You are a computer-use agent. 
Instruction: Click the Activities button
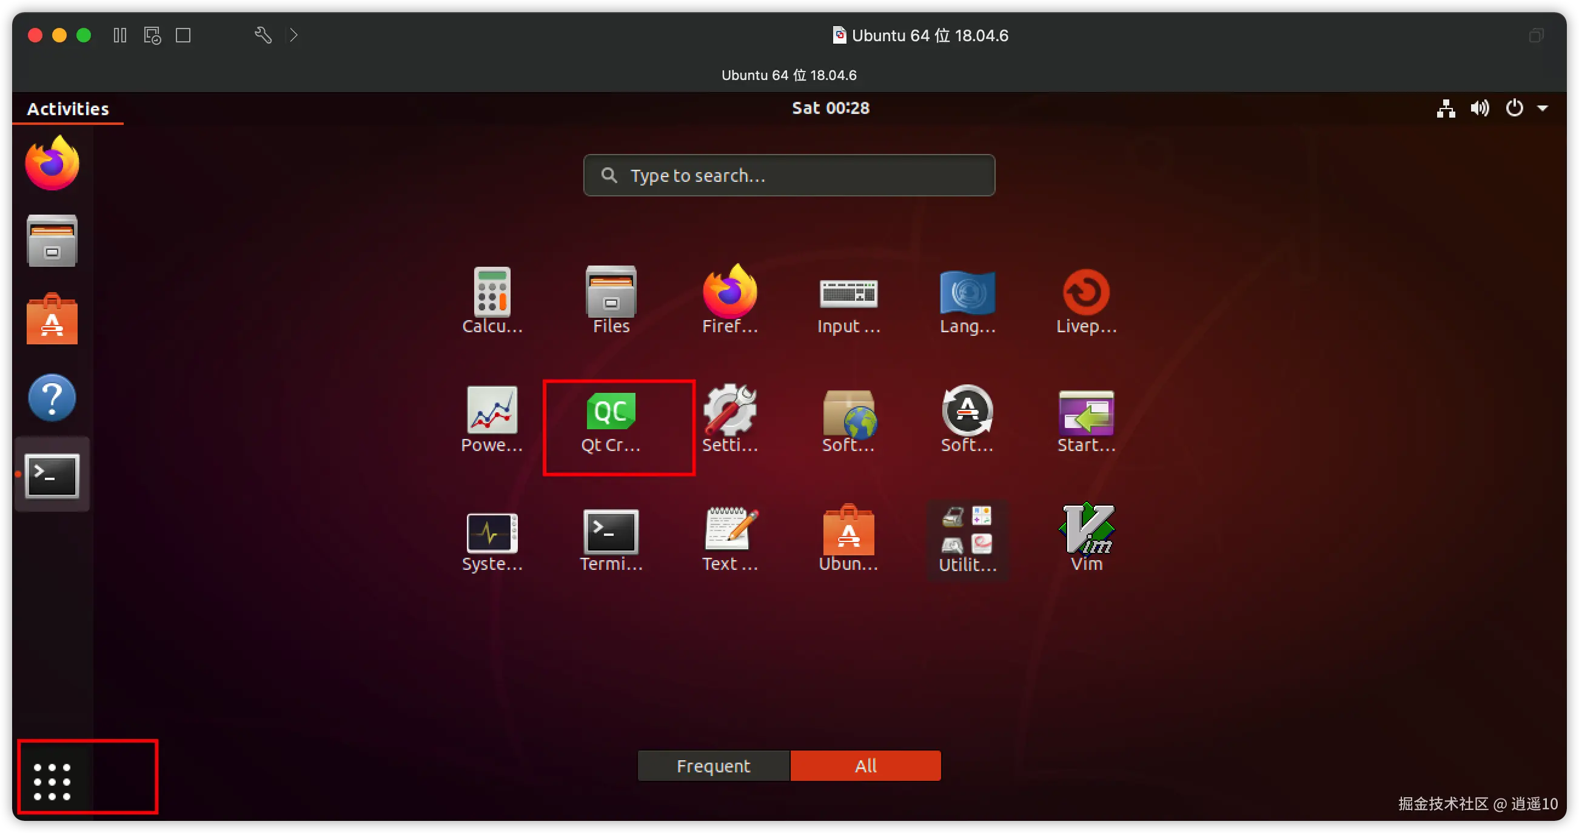point(68,109)
